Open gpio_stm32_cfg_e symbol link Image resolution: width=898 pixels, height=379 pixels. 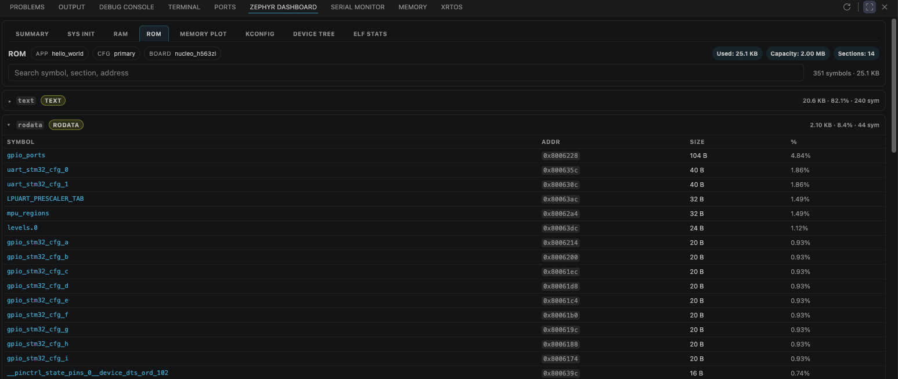click(38, 301)
